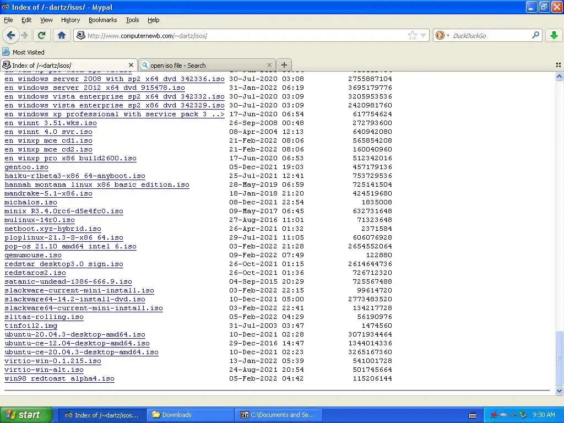Click the site identity icon in address bar
564x423 pixels.
click(81, 35)
